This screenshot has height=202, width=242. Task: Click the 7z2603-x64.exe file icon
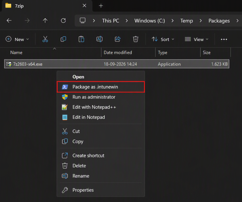coord(9,64)
